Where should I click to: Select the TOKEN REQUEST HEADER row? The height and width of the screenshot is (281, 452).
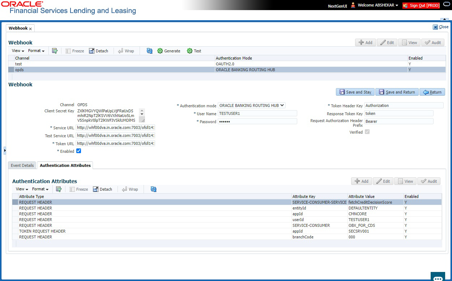coord(227,231)
